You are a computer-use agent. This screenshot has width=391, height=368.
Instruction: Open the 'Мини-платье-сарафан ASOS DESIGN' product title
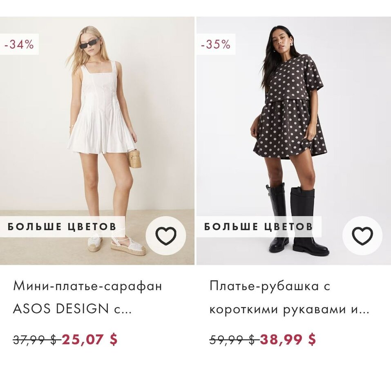(x=87, y=297)
